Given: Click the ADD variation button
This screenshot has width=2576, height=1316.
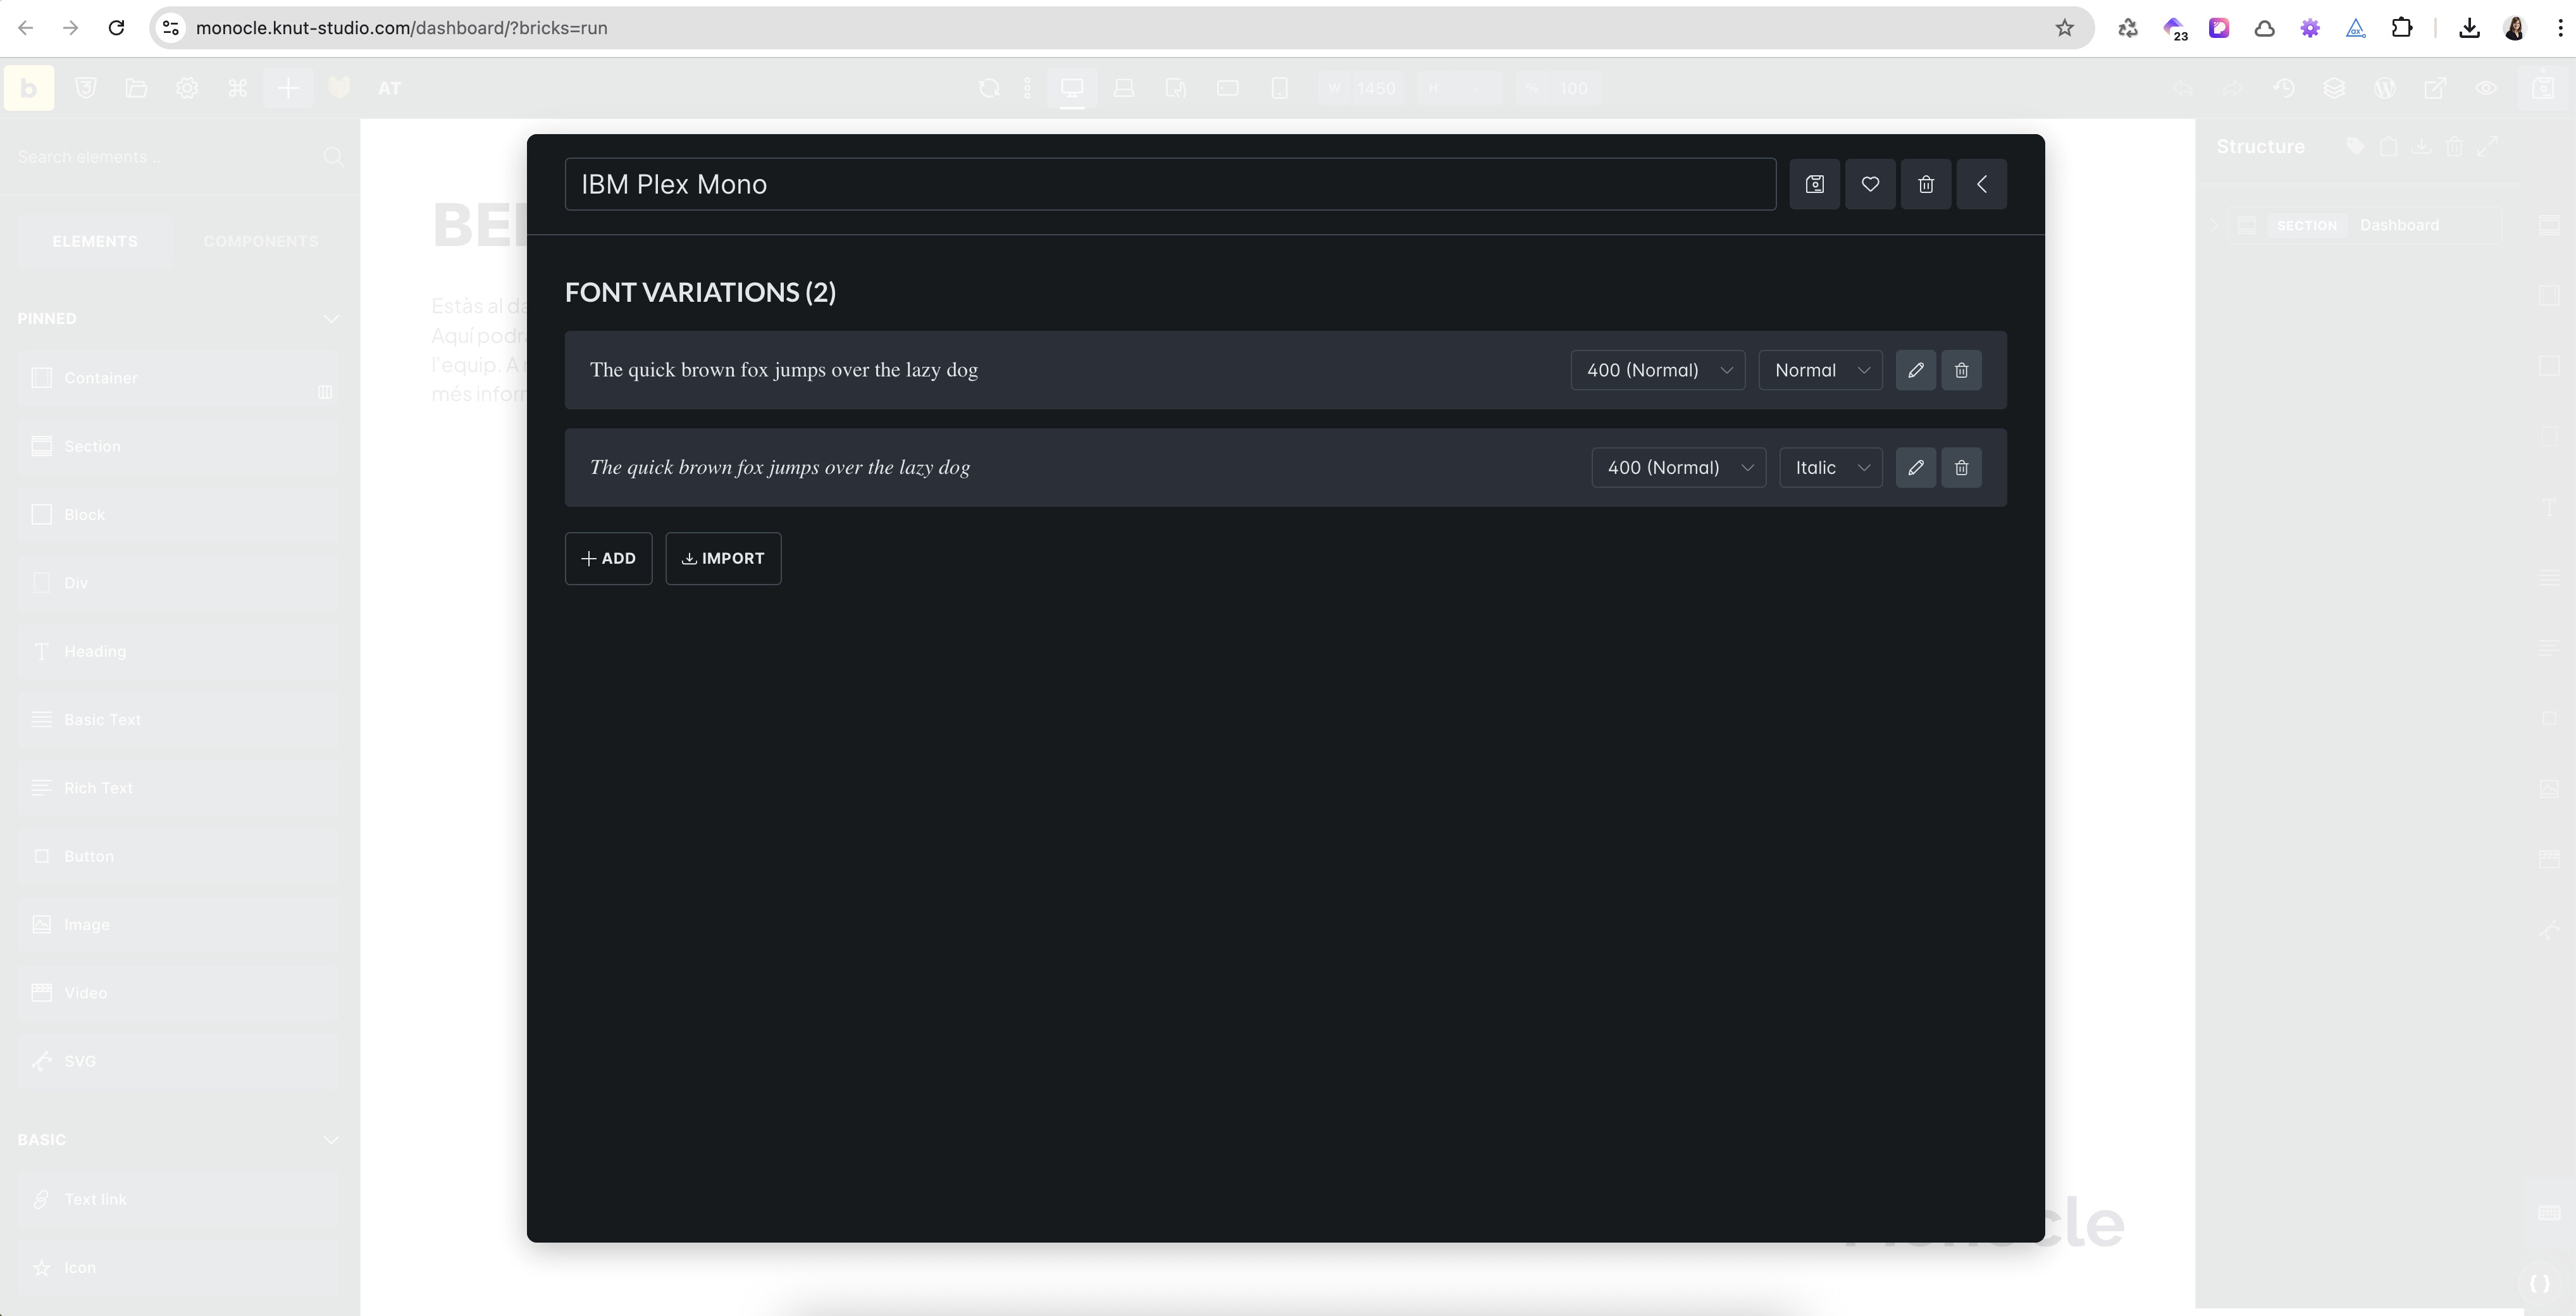Looking at the screenshot, I should point(608,558).
